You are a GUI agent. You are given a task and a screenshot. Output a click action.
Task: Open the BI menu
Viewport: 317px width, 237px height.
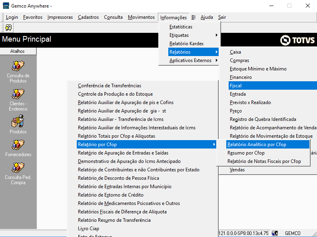coord(193,17)
